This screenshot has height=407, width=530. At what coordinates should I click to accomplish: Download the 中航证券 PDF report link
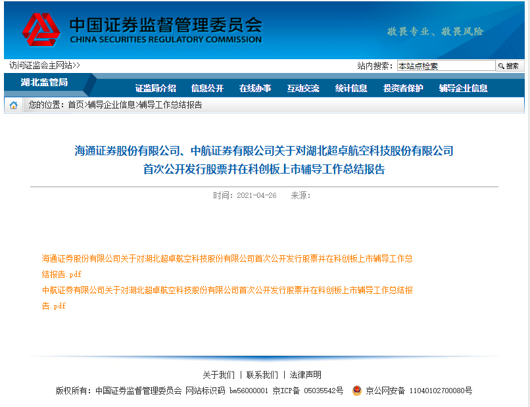tap(227, 298)
